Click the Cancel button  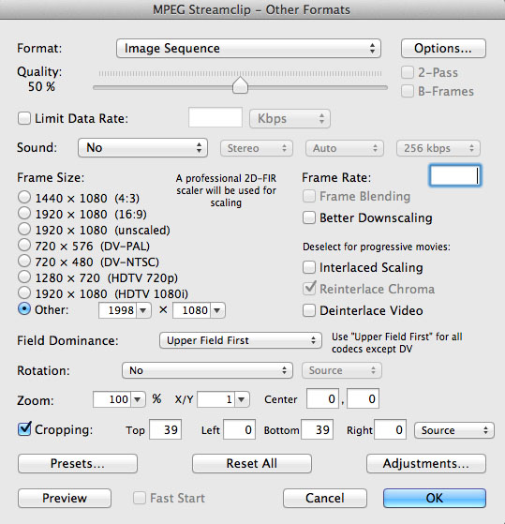pyautogui.click(x=324, y=499)
